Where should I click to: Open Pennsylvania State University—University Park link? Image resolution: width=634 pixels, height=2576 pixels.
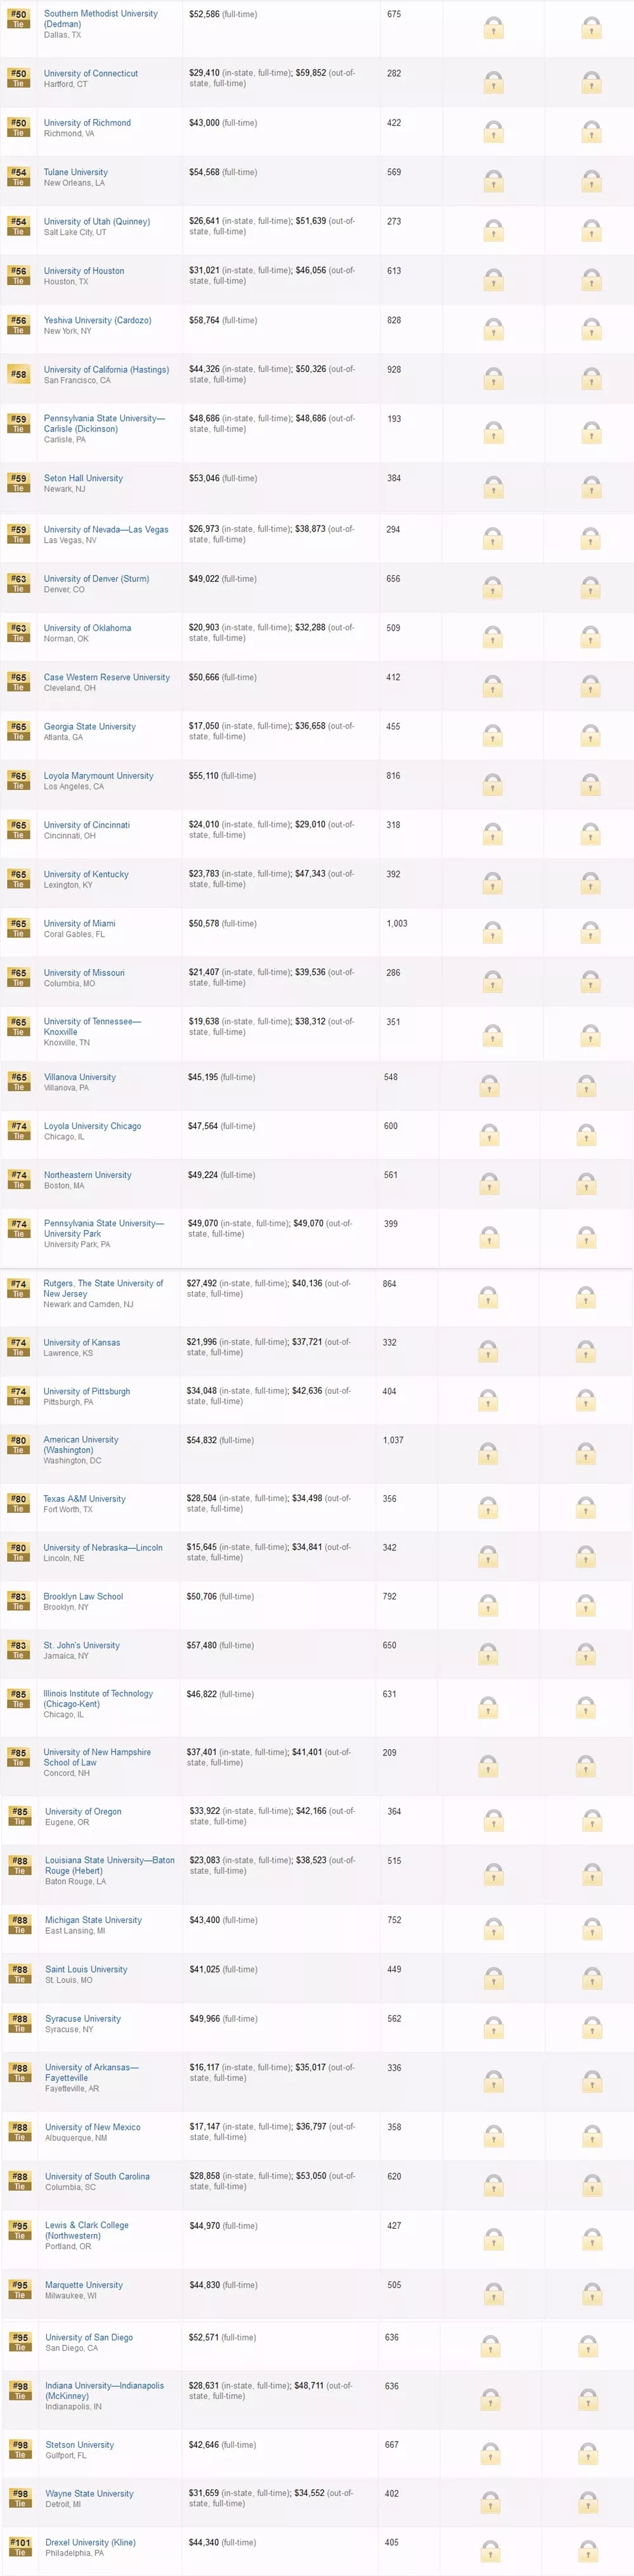pos(104,1229)
